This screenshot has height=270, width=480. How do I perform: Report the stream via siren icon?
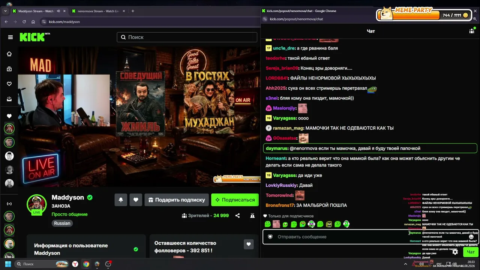tap(252, 216)
